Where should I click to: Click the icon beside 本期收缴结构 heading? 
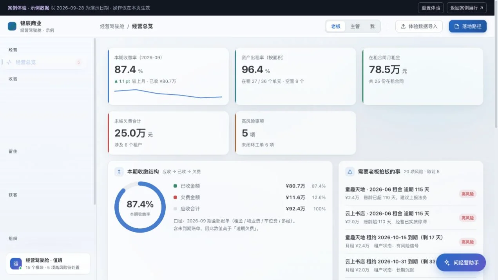click(119, 172)
